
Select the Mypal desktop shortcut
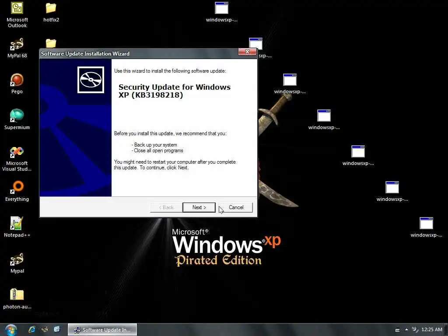tap(17, 263)
